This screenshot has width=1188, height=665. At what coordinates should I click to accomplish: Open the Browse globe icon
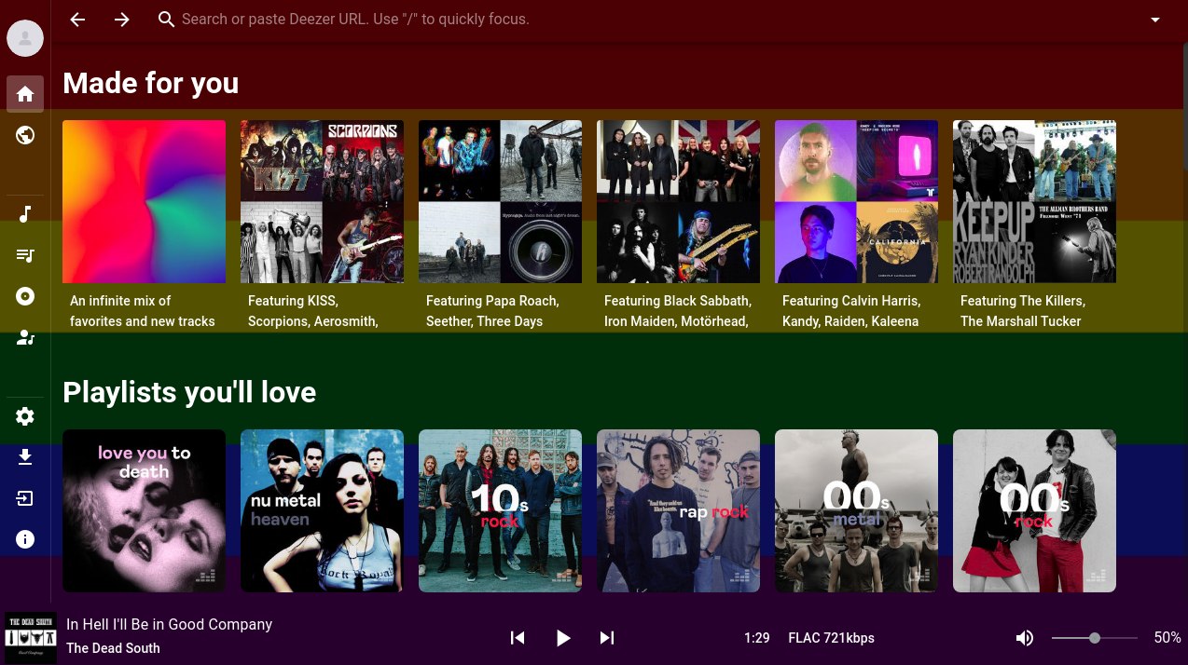tap(25, 135)
